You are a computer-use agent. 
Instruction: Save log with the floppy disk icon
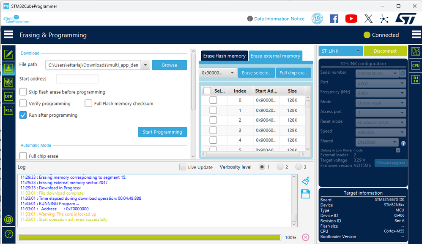(305, 194)
